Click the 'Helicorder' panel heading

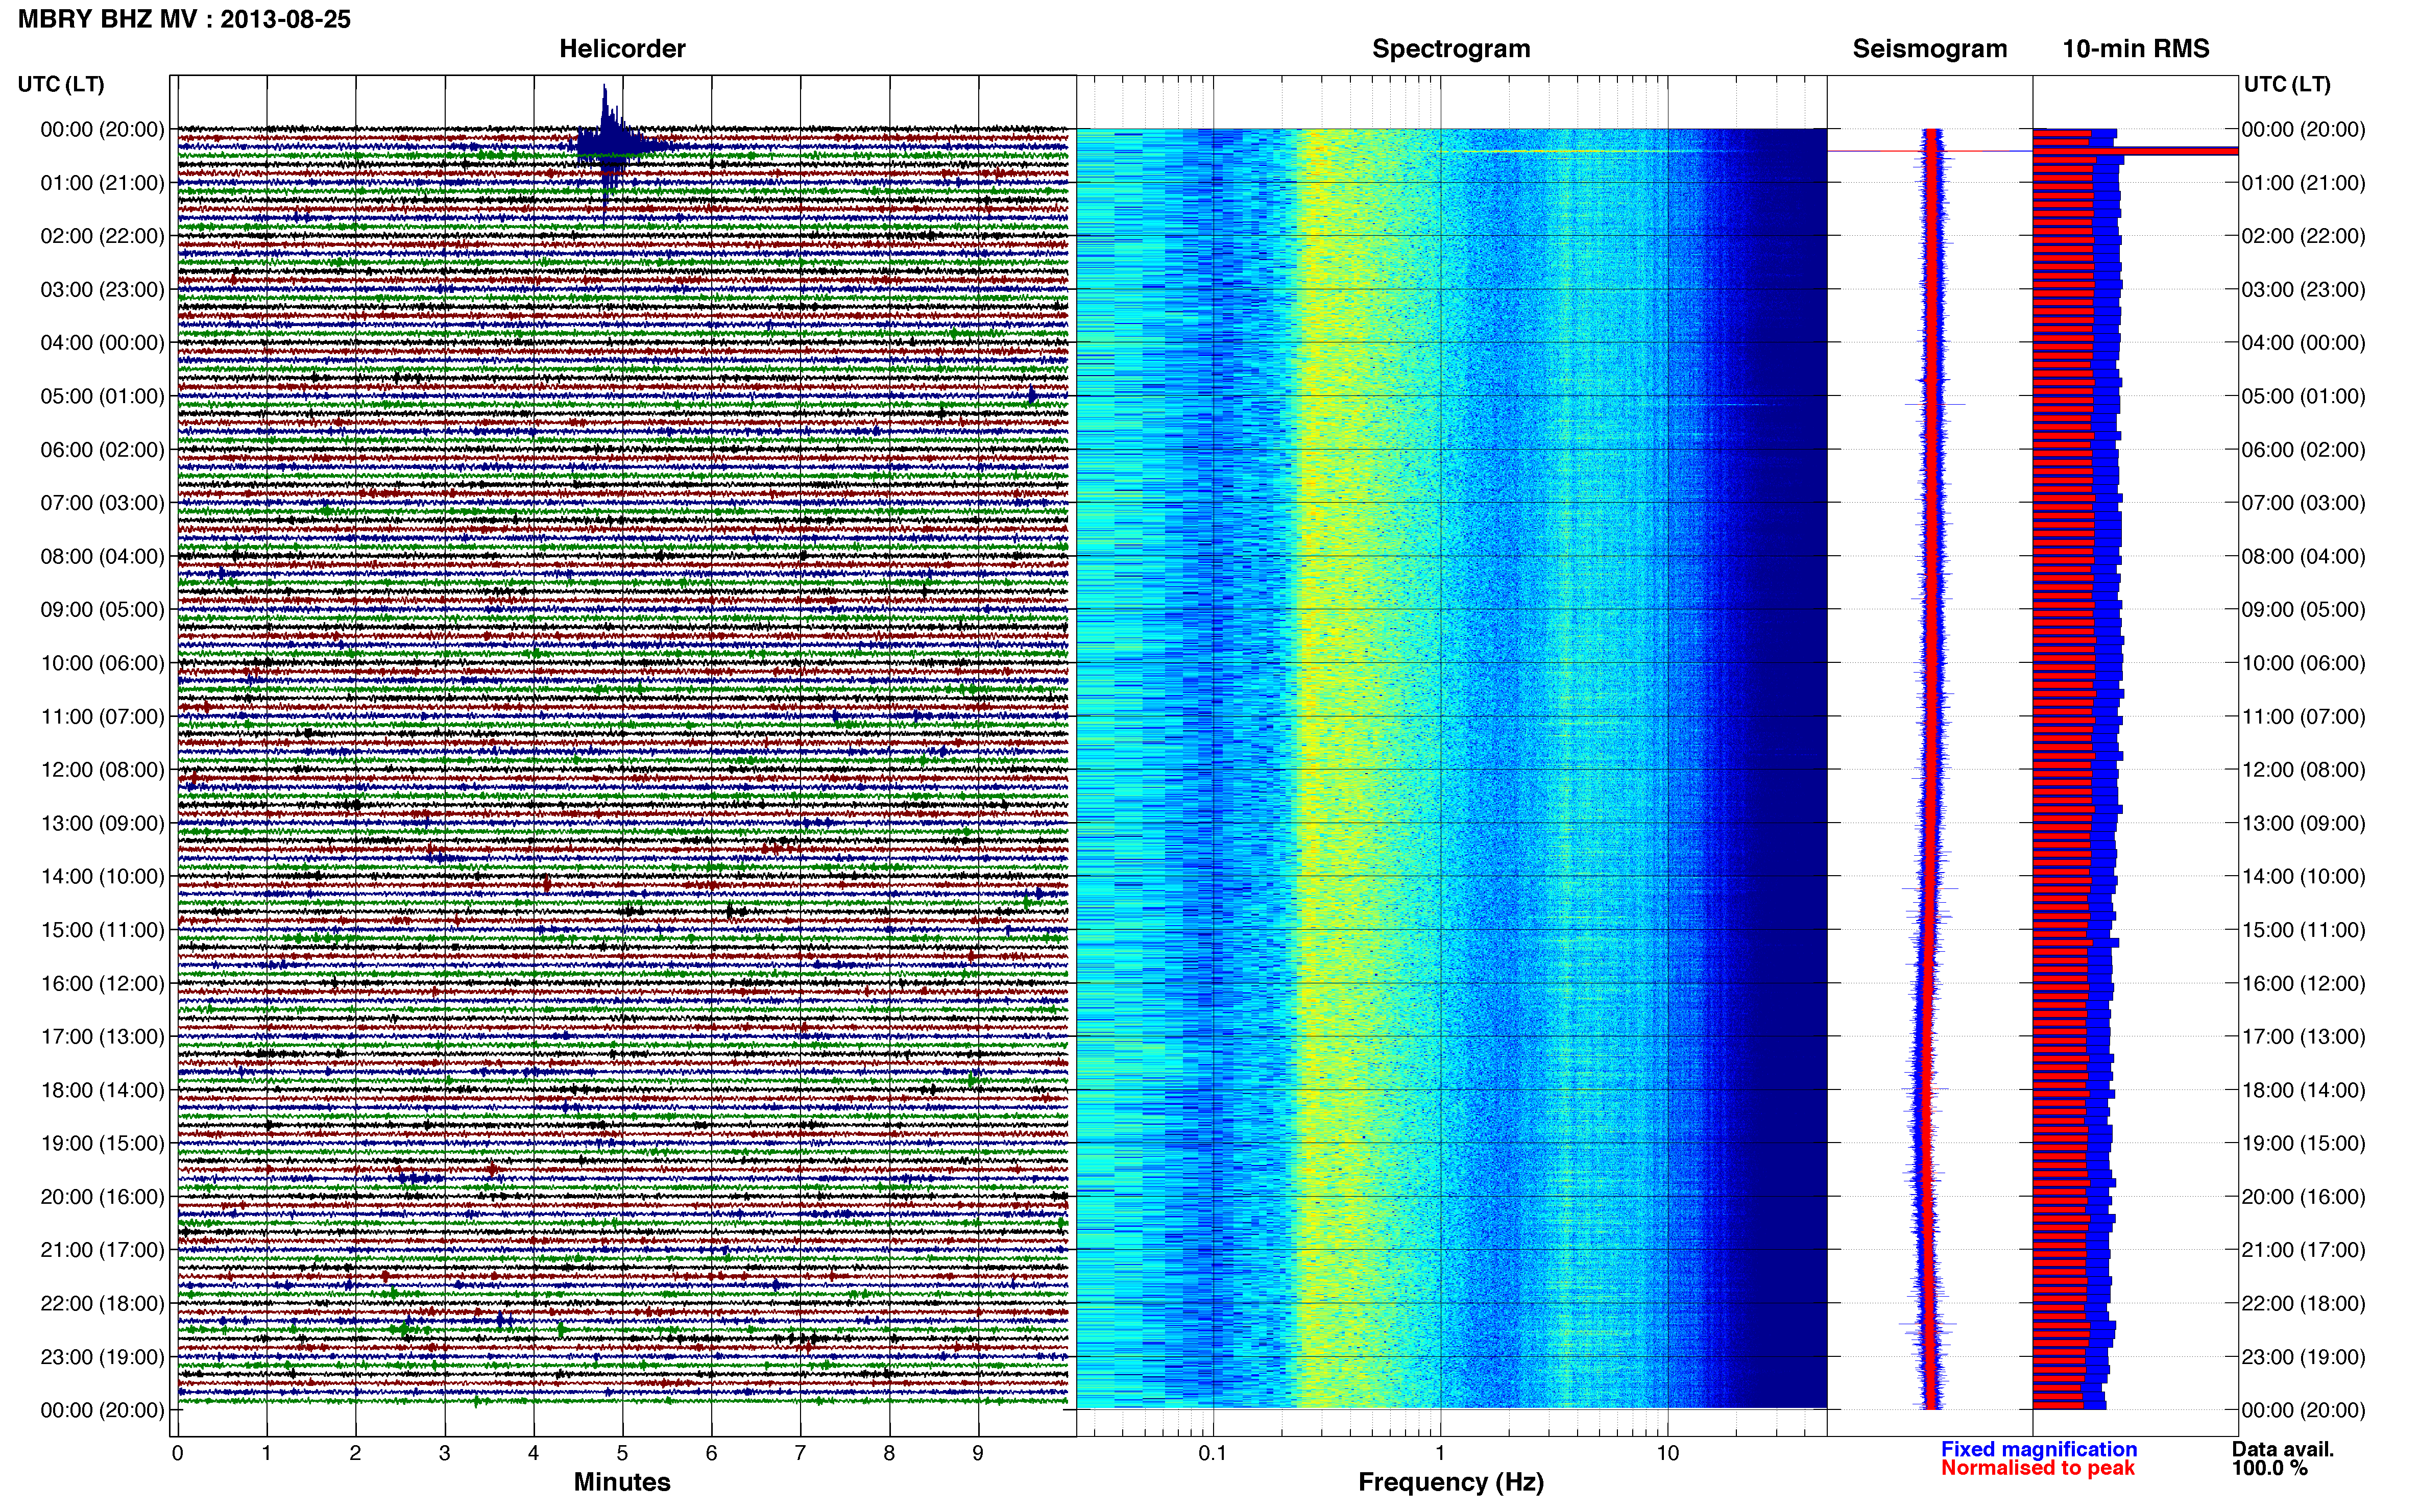[x=622, y=49]
